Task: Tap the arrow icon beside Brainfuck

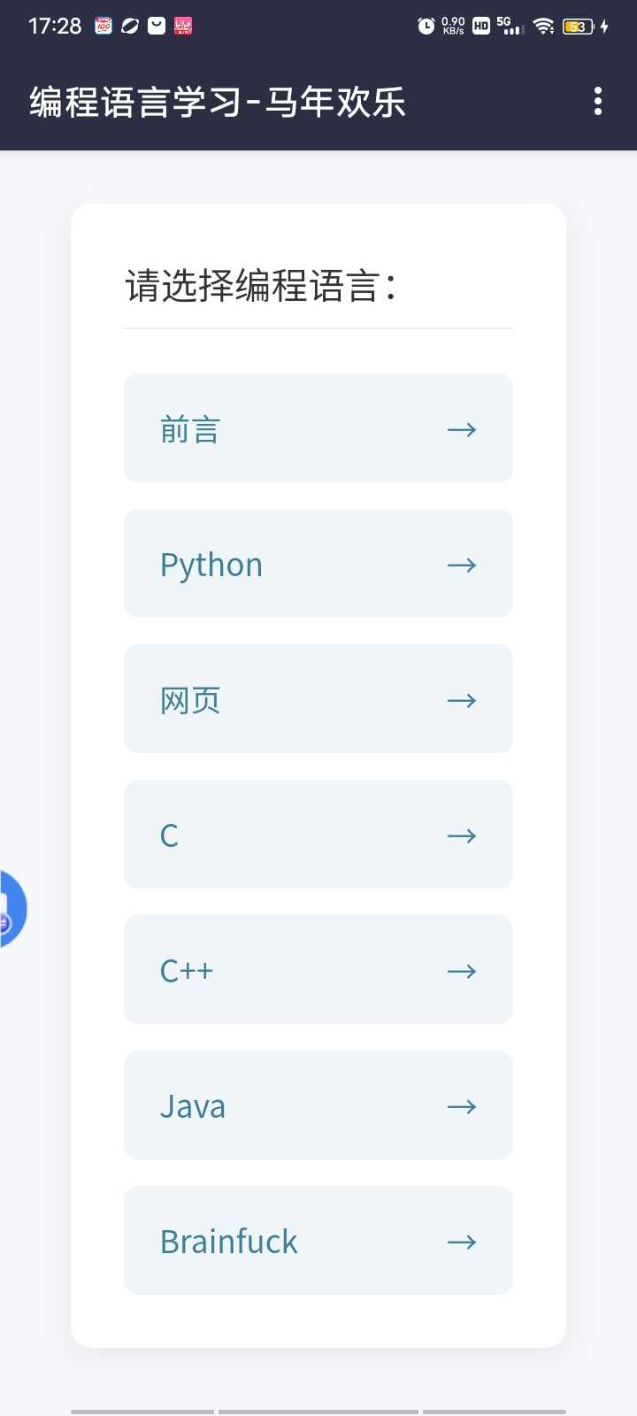Action: 462,1243
